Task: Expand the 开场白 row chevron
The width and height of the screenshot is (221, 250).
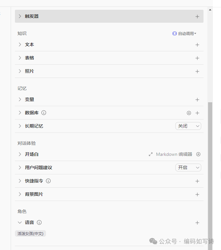Action: coord(20,154)
